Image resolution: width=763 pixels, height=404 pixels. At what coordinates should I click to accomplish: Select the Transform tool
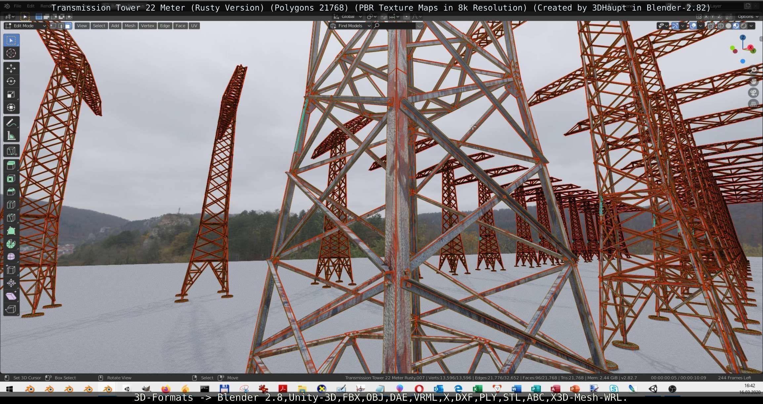point(11,107)
